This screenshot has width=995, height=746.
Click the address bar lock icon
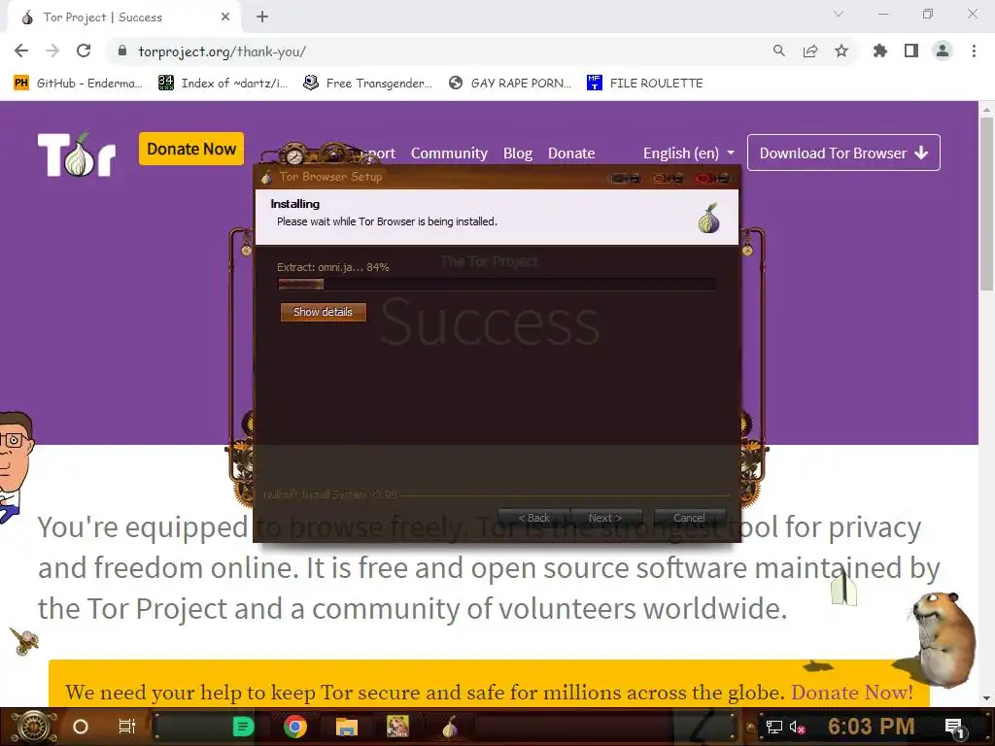[122, 51]
